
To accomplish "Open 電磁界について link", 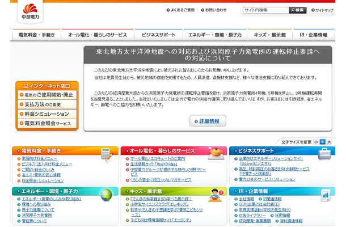I will tap(34, 221).
